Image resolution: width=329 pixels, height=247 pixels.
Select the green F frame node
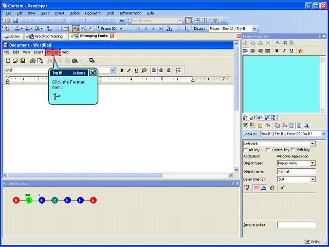[x=29, y=200]
